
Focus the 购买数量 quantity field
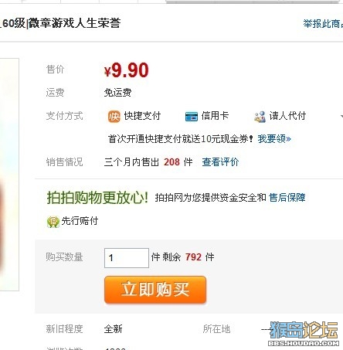[x=127, y=258]
